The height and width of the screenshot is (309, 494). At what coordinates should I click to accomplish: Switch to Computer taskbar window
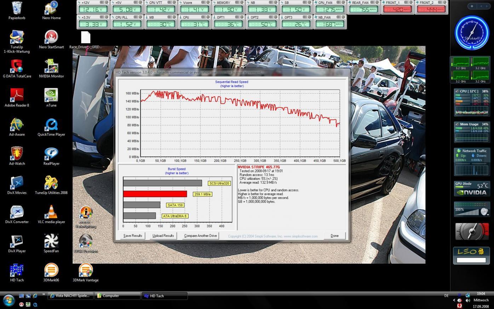(x=117, y=296)
